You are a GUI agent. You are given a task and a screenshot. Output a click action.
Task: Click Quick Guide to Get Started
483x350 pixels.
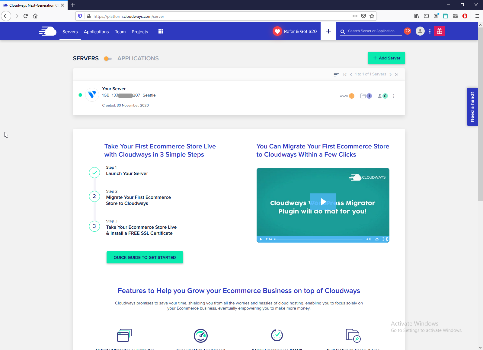coord(145,257)
